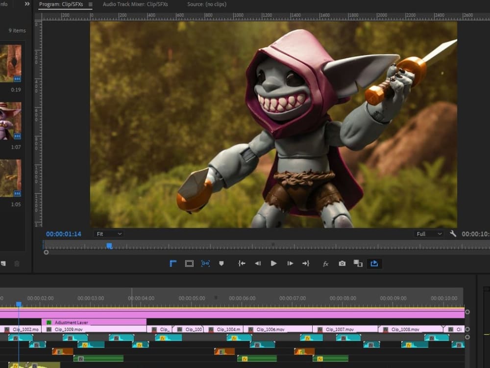490x368 pixels.
Task: Click 00:00:08:00 on the timeline ruler
Action: (x=343, y=298)
